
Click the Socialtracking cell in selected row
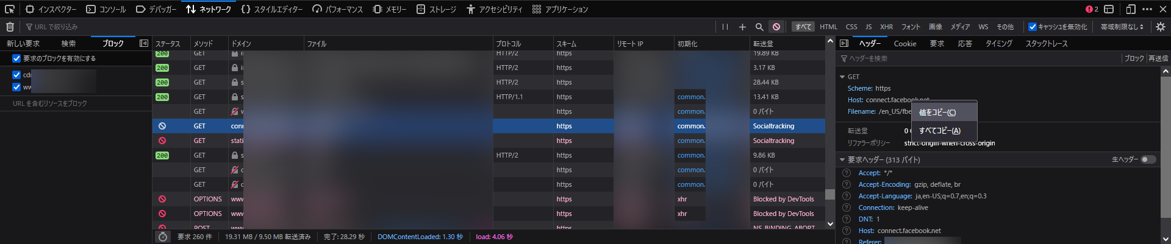coord(787,126)
